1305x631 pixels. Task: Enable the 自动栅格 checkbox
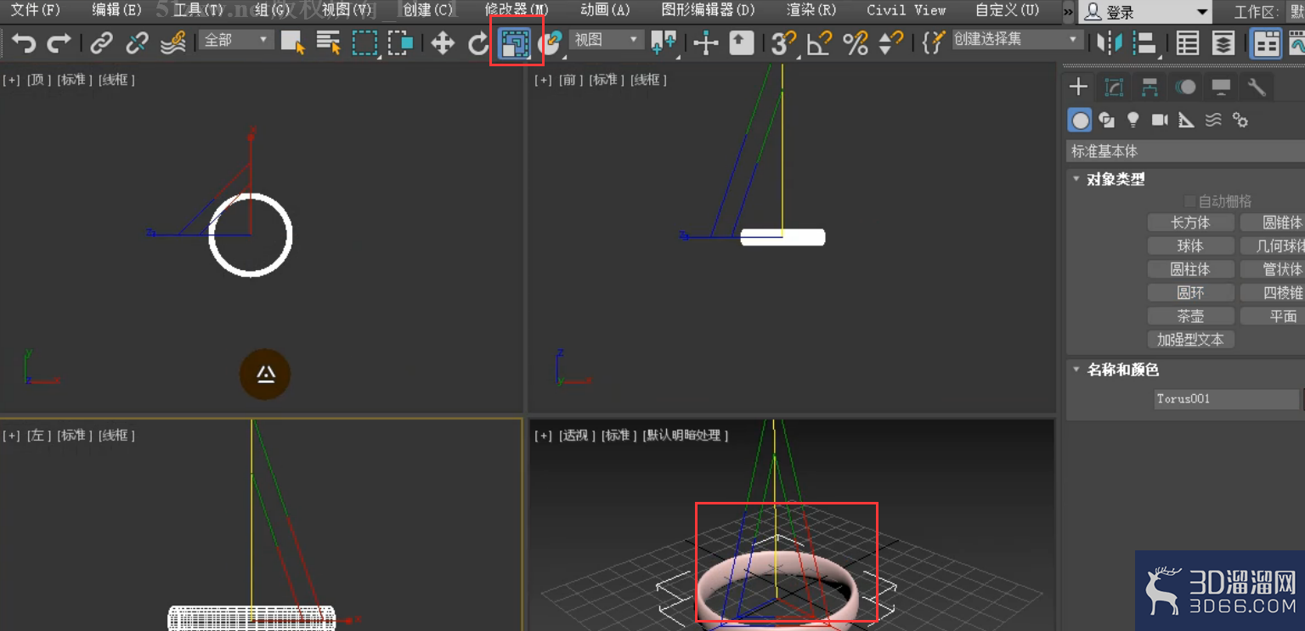tap(1189, 201)
